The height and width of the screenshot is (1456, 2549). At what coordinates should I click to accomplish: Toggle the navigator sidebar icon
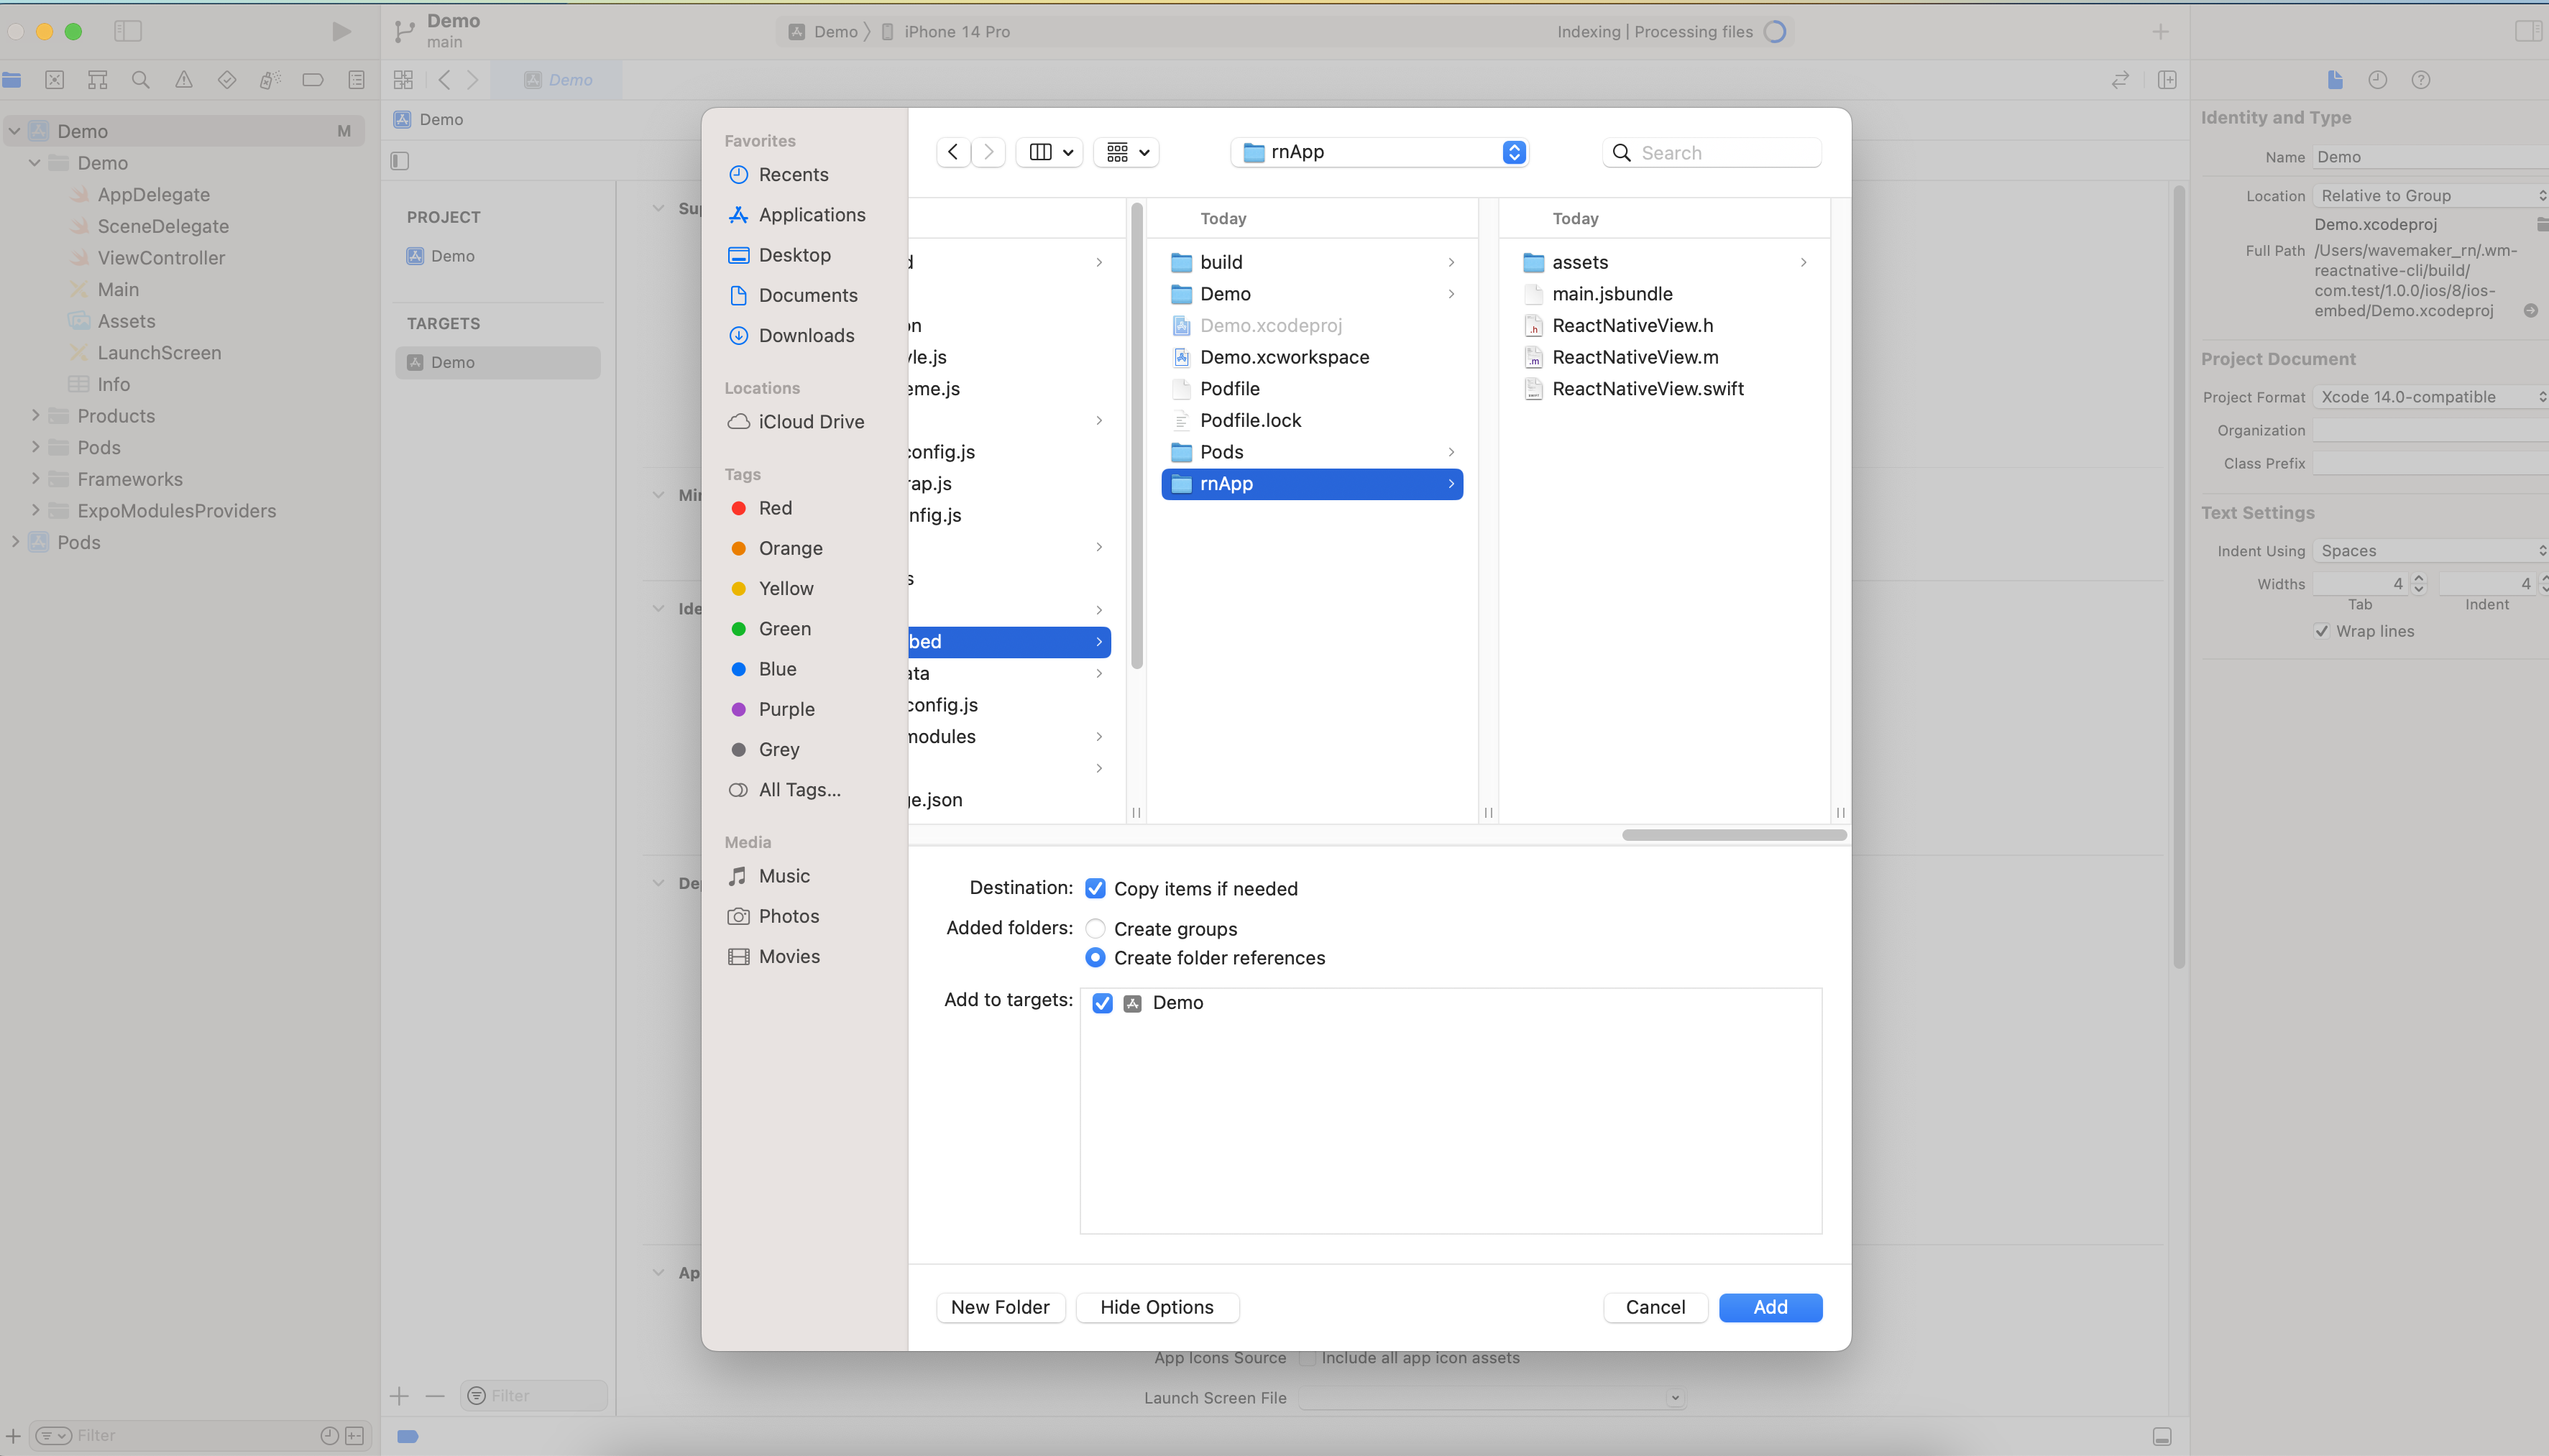(128, 31)
